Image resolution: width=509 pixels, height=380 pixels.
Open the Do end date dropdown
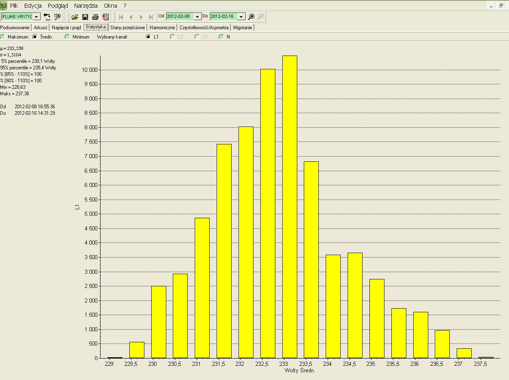click(241, 17)
